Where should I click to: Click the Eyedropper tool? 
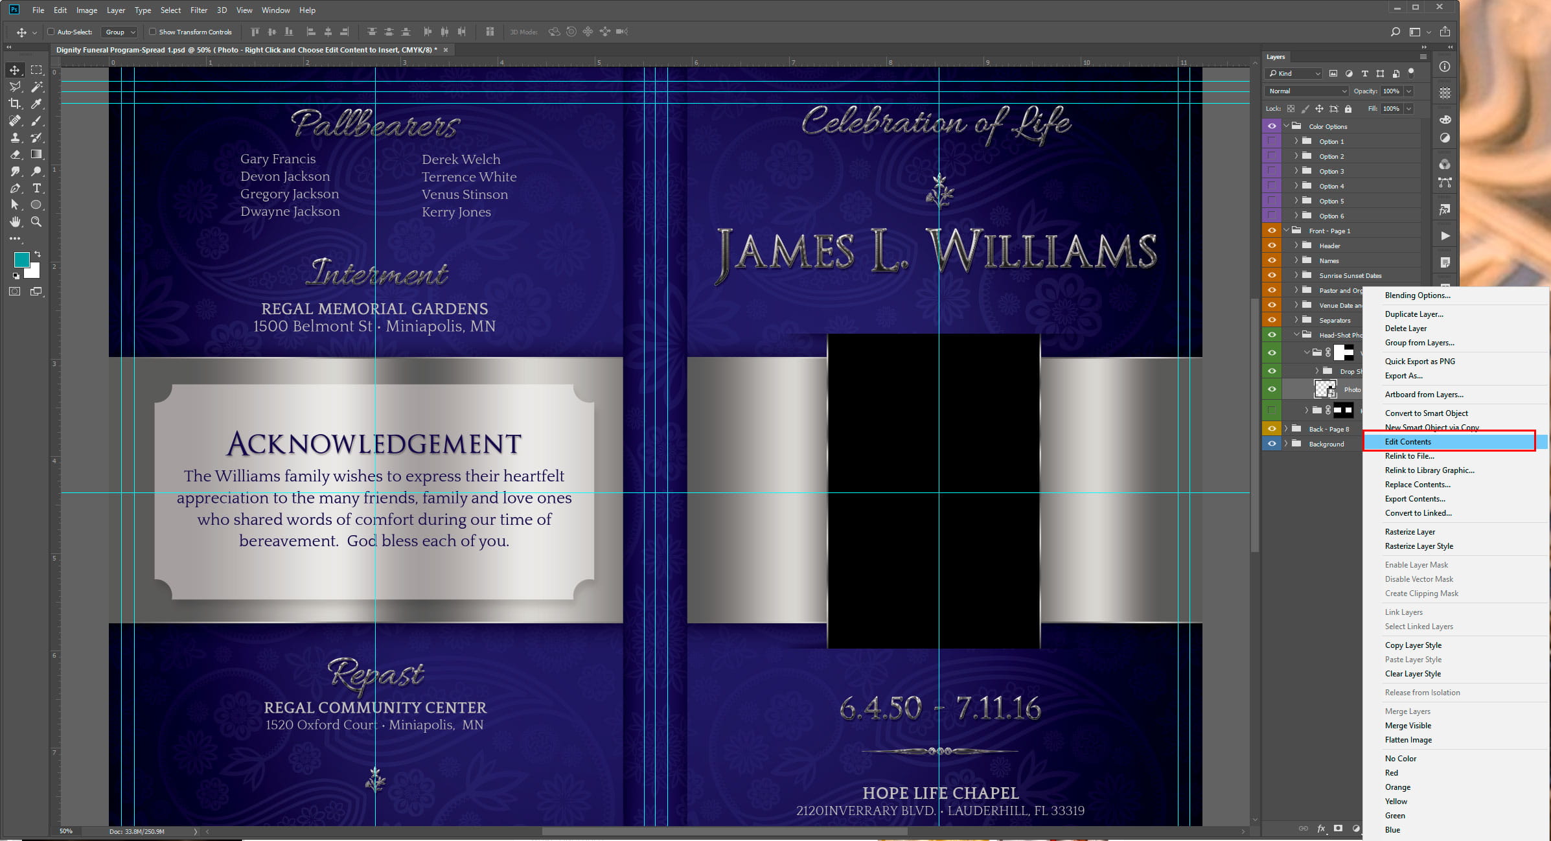[37, 104]
